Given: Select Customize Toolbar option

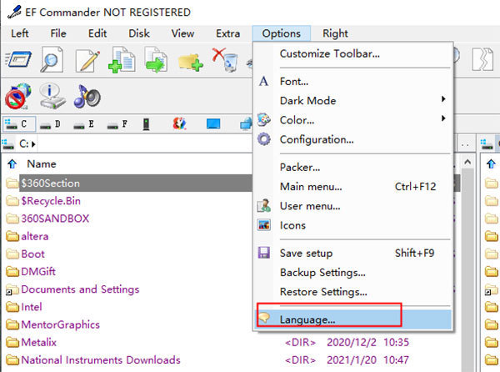Looking at the screenshot, I should [353, 54].
